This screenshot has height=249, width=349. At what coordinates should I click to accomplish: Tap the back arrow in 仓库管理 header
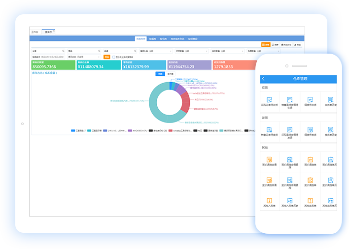coord(263,79)
